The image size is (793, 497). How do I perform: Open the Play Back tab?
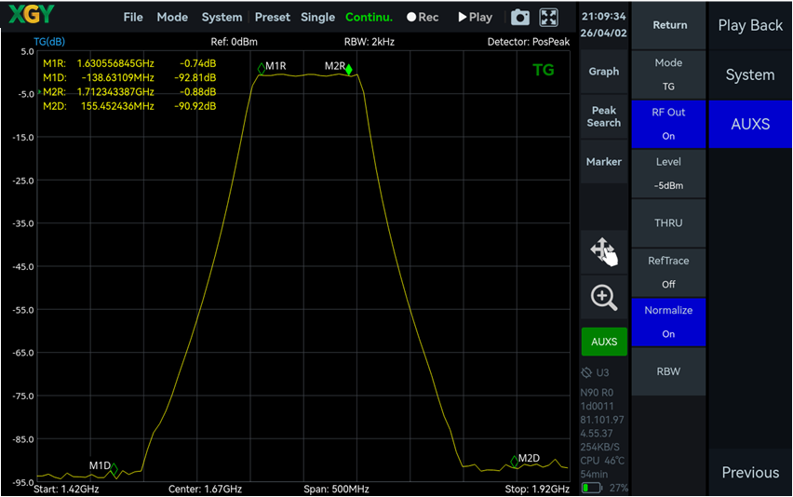pos(750,25)
